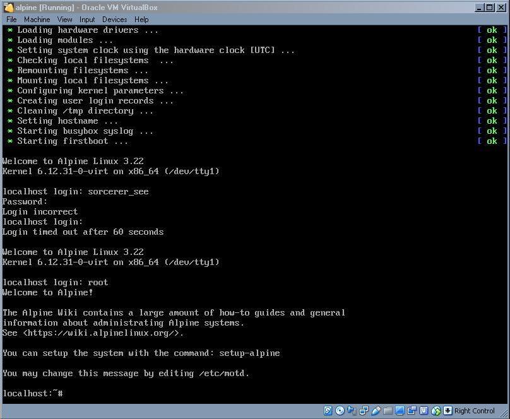
Task: Click the USB devices status icon
Action: pos(376,411)
